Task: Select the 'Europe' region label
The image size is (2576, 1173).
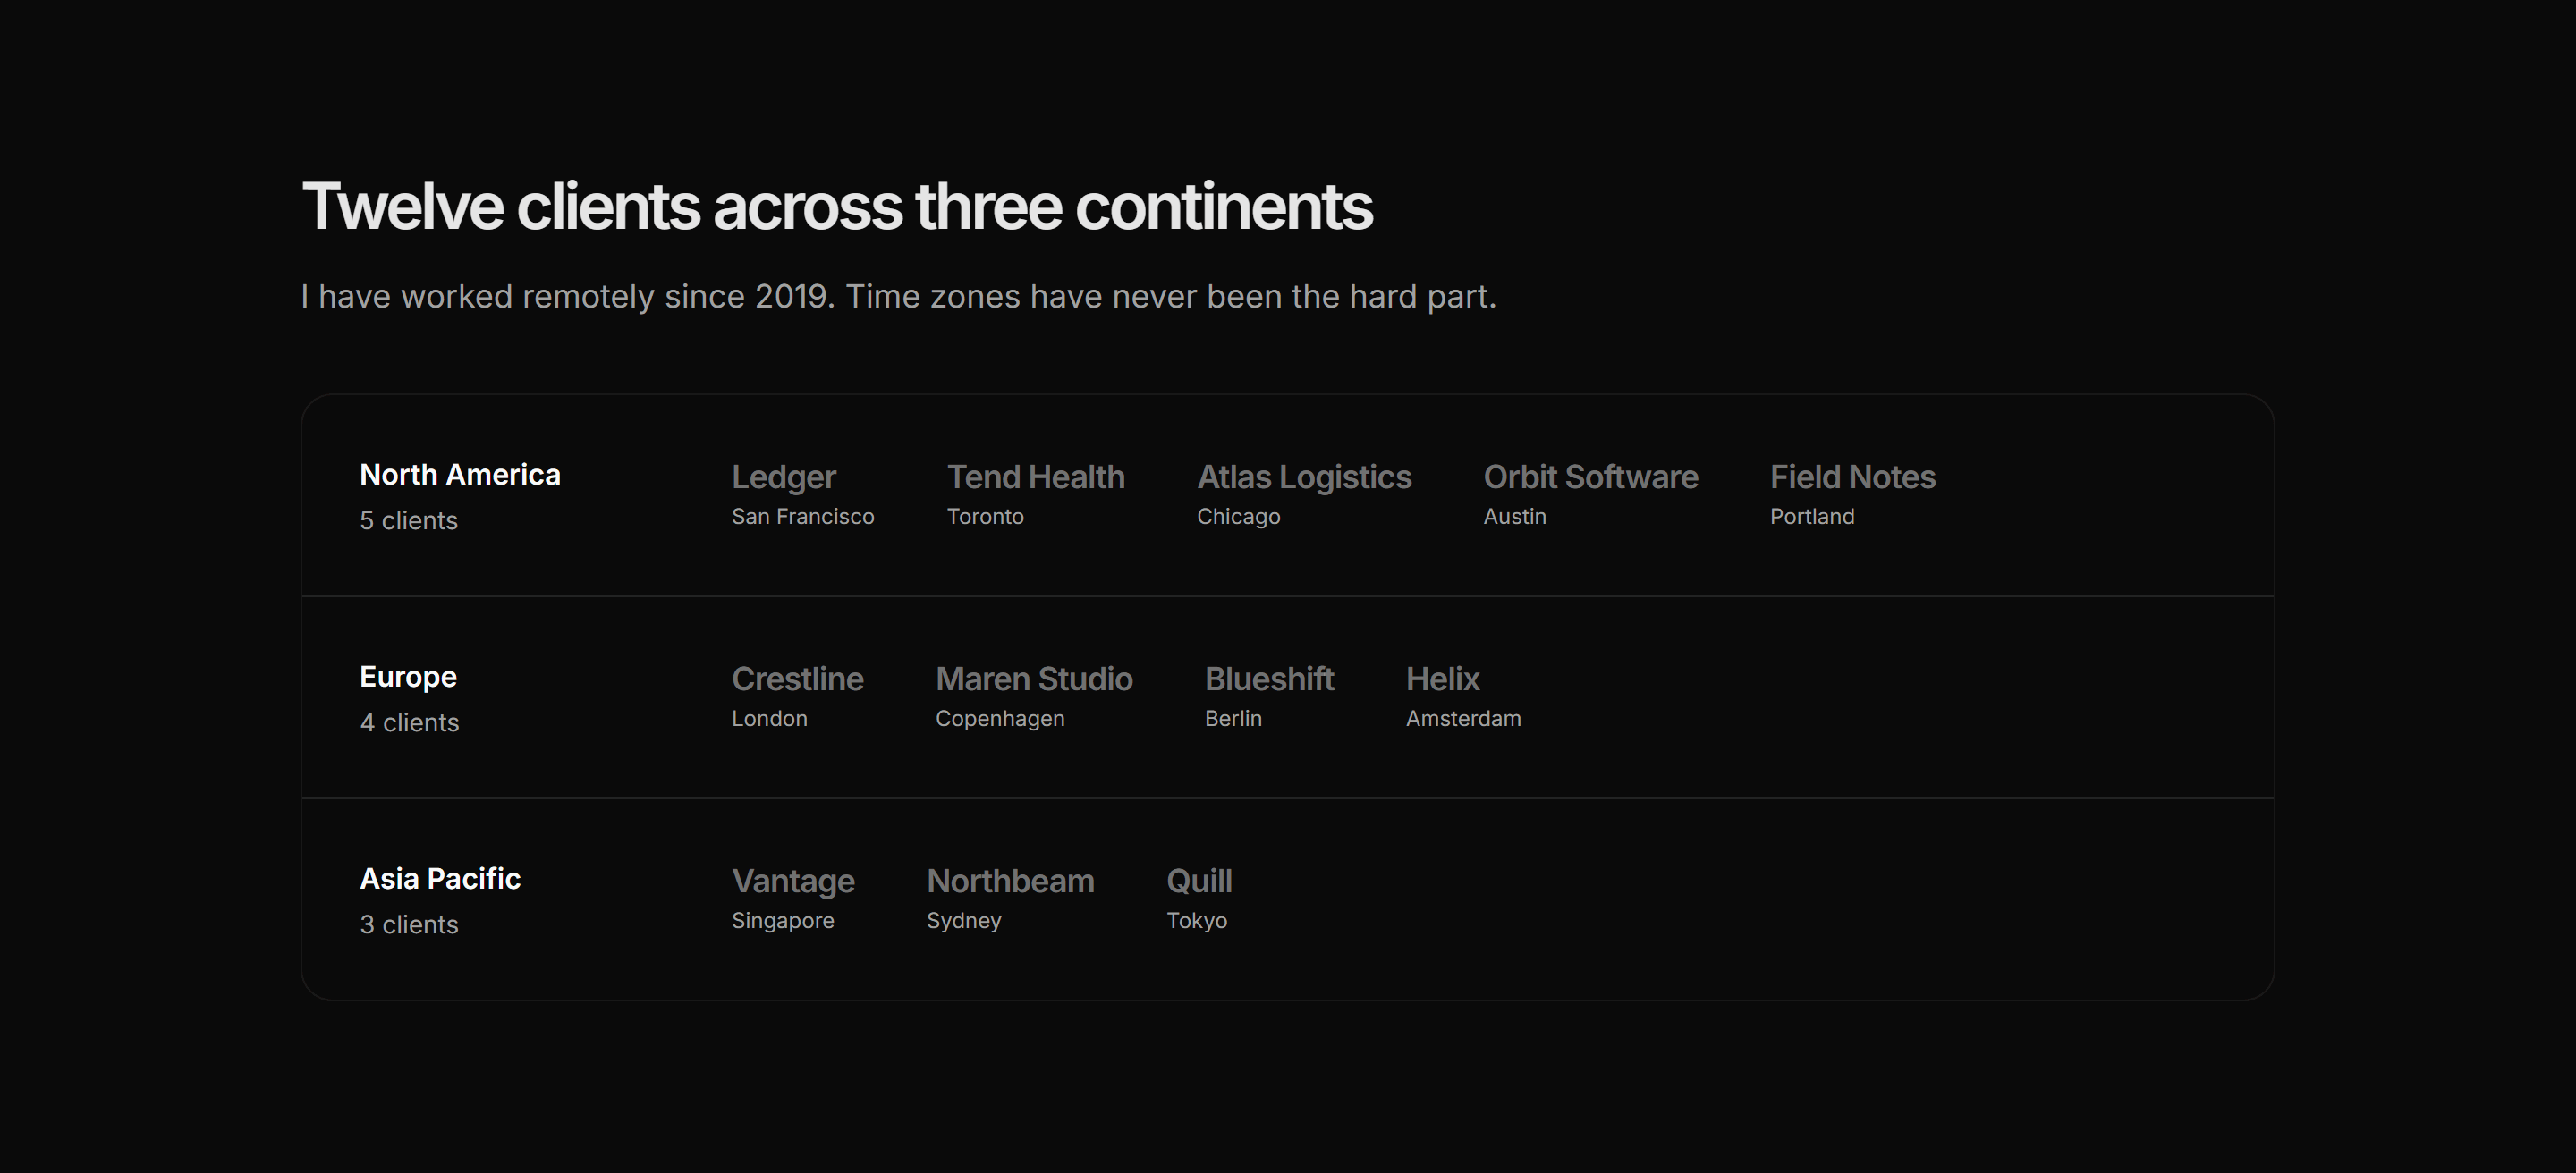Action: click(408, 678)
